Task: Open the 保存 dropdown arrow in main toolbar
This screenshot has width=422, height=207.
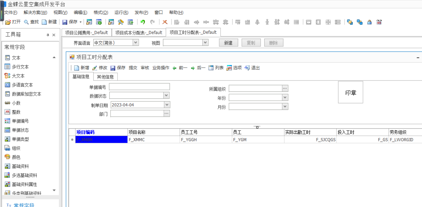Action: (81, 22)
